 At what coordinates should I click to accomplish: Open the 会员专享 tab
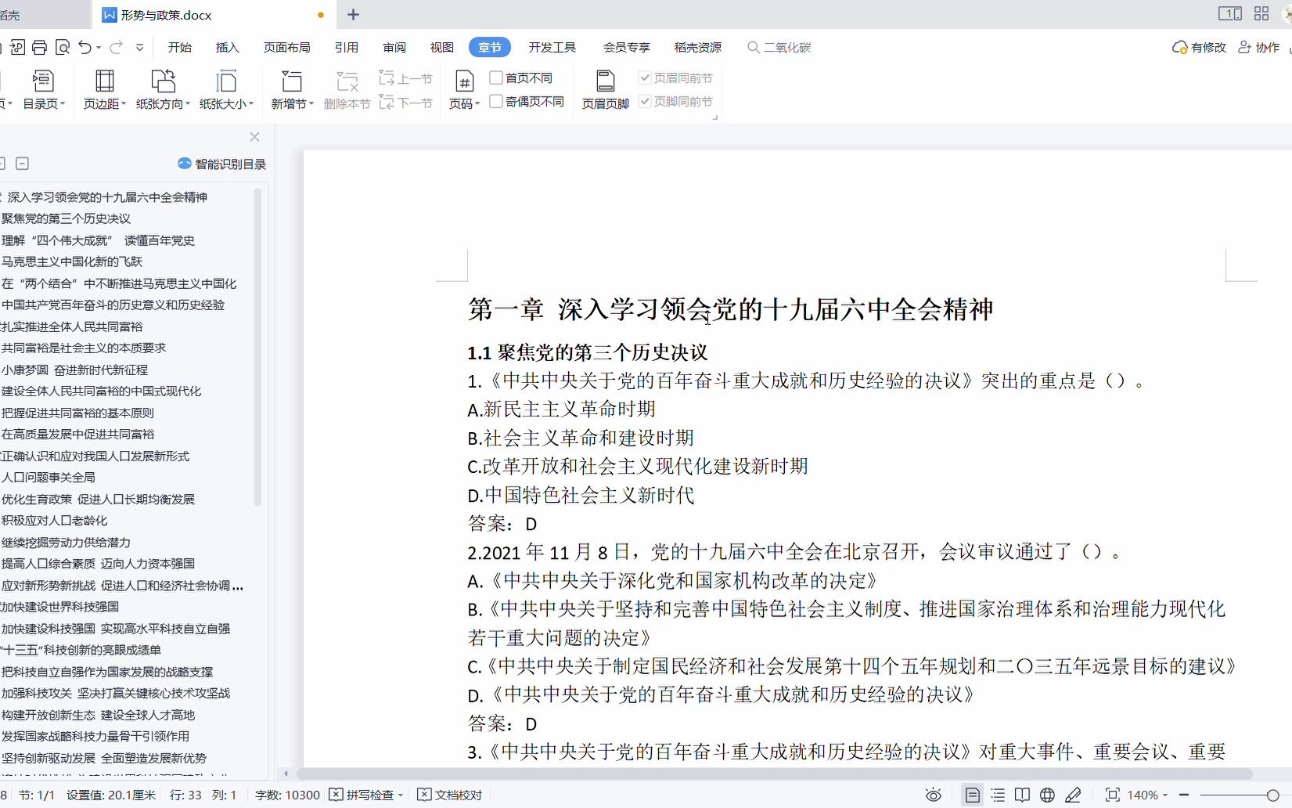(627, 48)
